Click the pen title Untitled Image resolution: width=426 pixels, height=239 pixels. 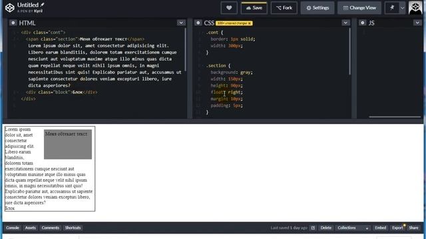pyautogui.click(x=28, y=5)
